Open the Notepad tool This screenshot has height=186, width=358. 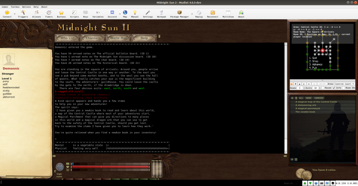pos(162,14)
